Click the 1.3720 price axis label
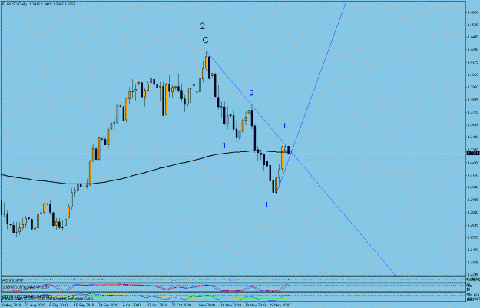Image resolution: width=480 pixels, height=308 pixels. pos(473,112)
